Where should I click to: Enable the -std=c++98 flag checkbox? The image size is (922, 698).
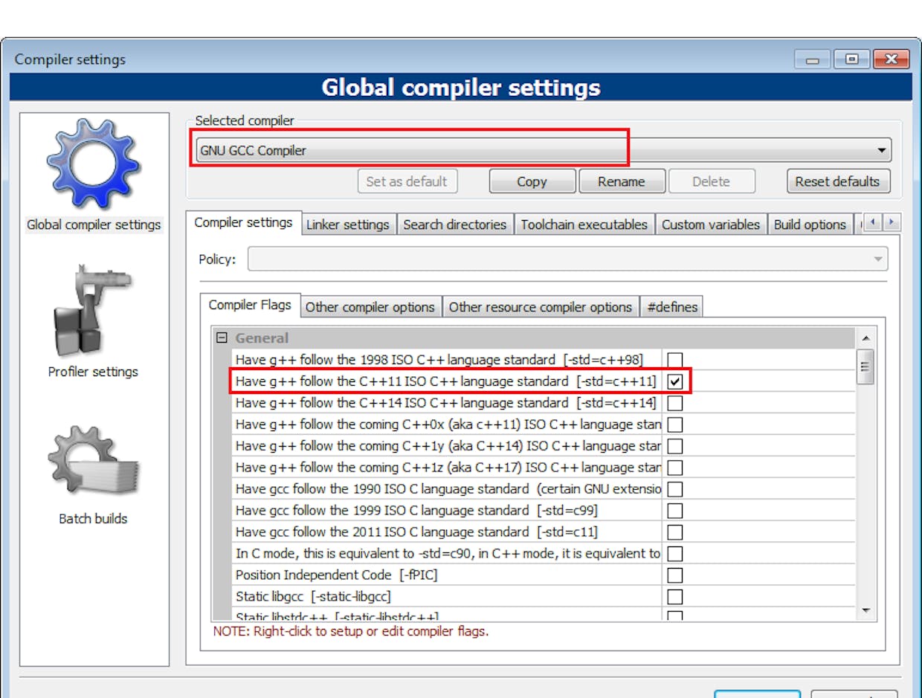coord(675,361)
